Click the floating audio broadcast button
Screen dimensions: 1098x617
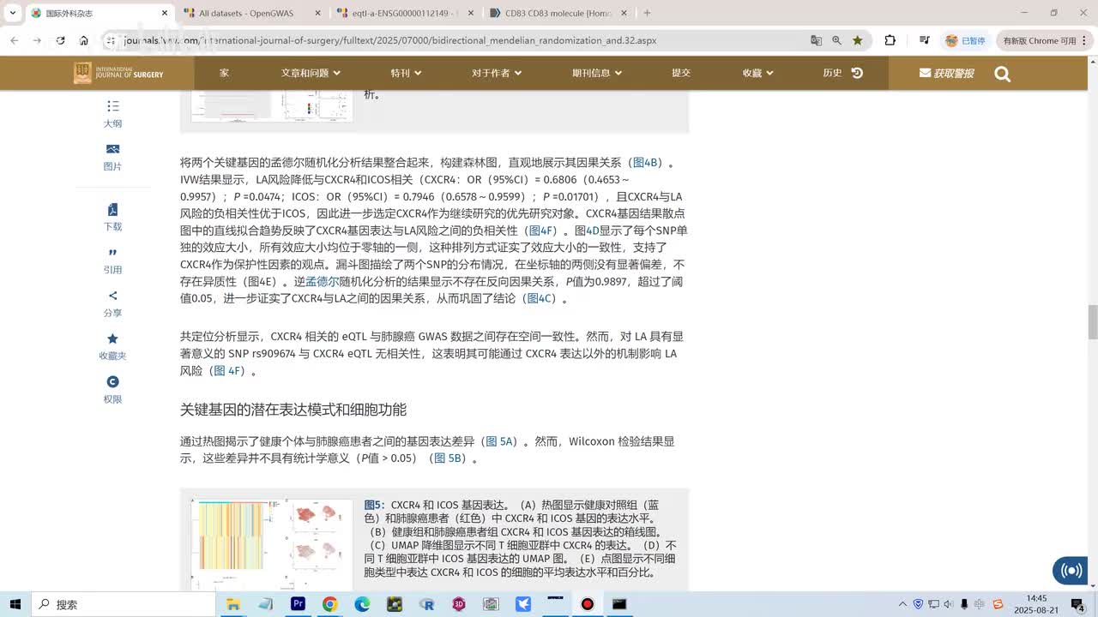tap(1071, 571)
